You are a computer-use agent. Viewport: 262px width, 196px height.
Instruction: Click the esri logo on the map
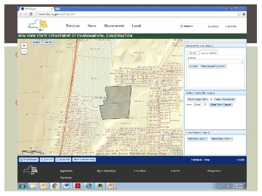click(x=176, y=152)
